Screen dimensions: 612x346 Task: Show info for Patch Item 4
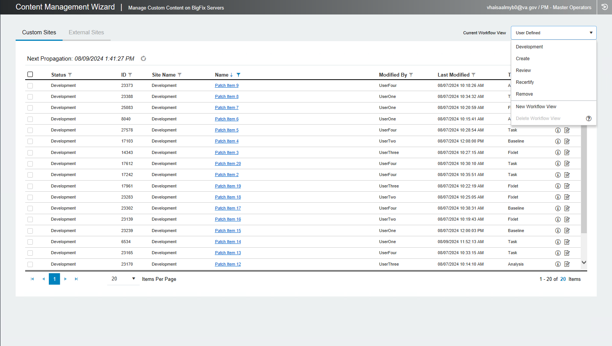(x=558, y=141)
